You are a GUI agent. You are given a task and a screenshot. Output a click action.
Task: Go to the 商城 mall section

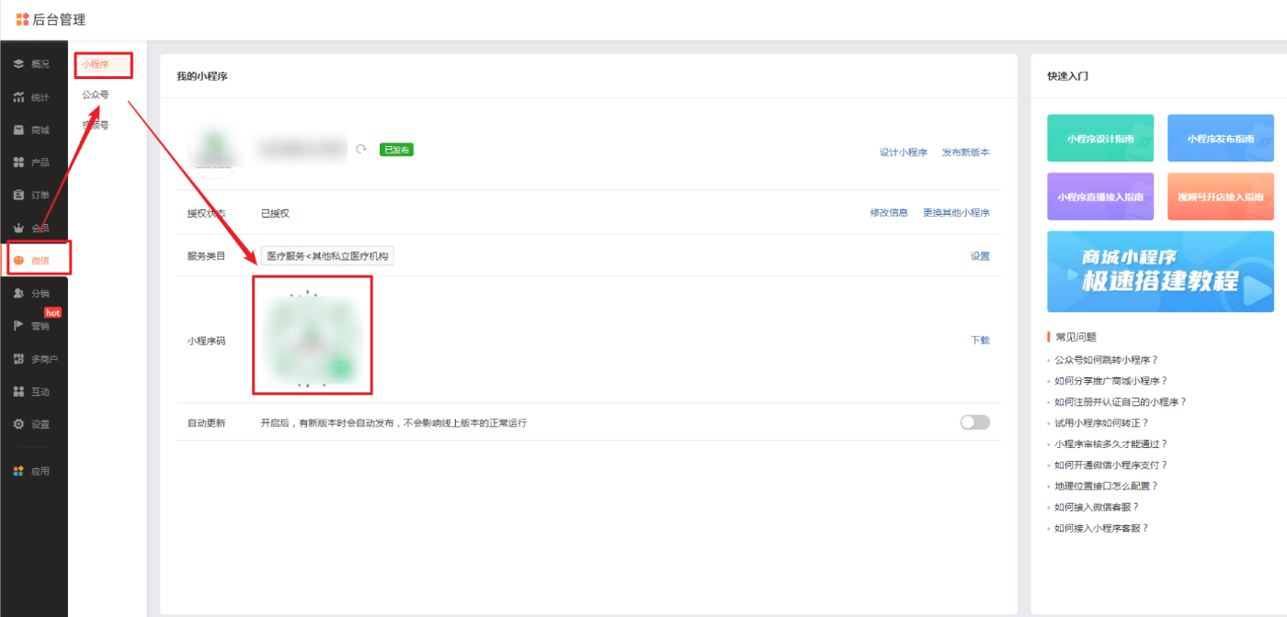coord(33,130)
